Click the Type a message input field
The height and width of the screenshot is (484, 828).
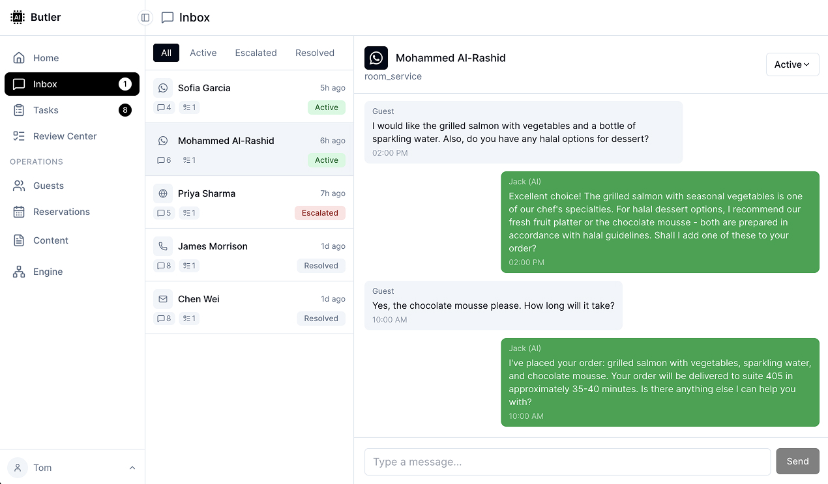click(x=567, y=461)
